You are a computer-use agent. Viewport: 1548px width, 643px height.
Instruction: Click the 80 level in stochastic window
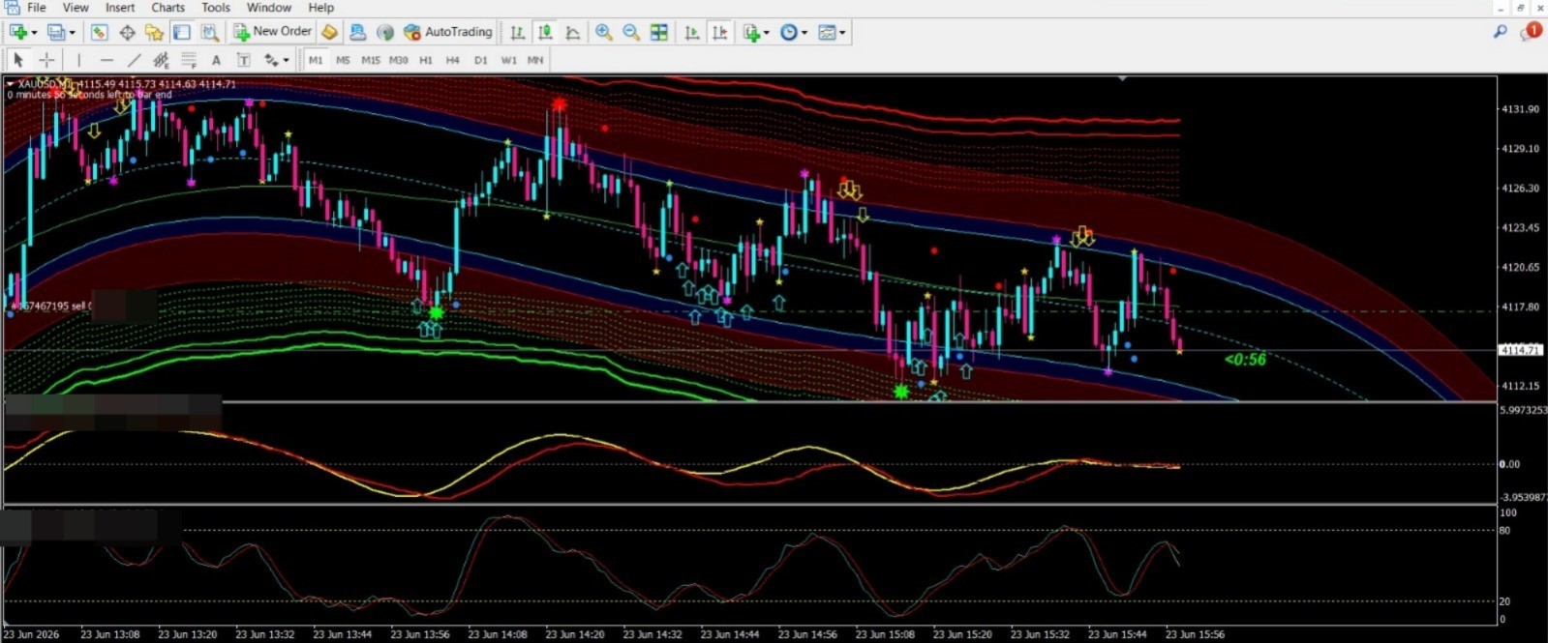point(1504,531)
